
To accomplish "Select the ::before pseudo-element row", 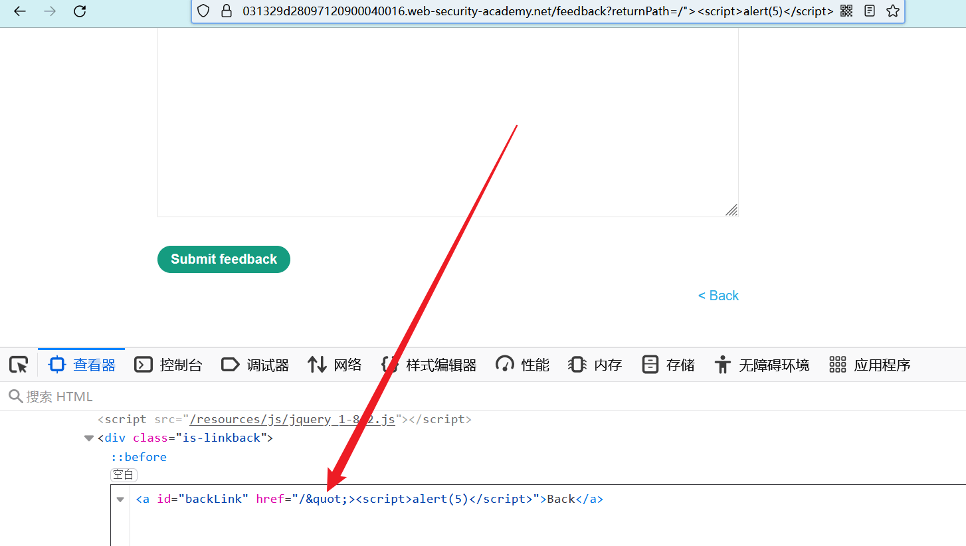I will tap(139, 457).
